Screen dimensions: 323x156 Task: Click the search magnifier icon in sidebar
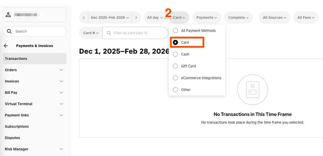(9, 31)
